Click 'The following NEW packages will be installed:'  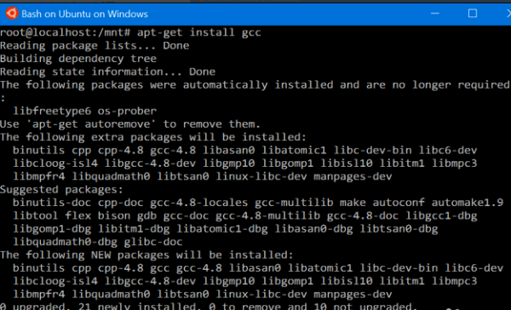[146, 255]
